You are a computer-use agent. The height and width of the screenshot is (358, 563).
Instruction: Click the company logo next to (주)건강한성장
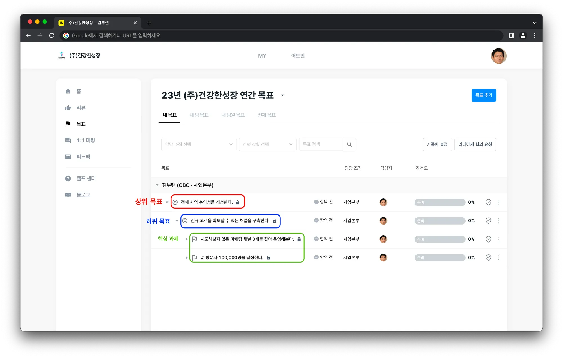point(61,55)
